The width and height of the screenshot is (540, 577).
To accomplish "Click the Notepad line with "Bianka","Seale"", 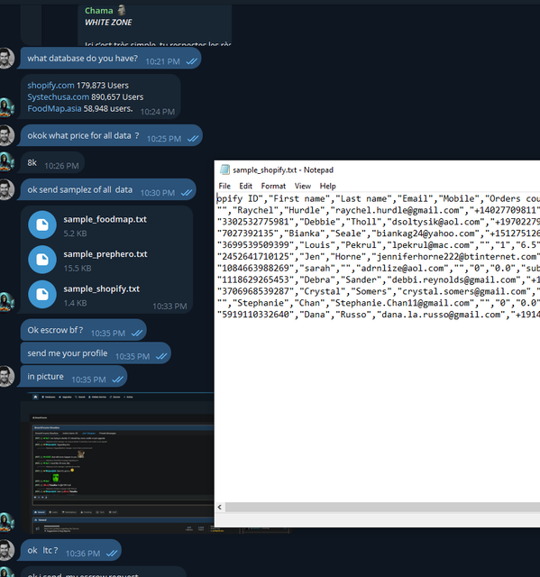I will coord(378,234).
